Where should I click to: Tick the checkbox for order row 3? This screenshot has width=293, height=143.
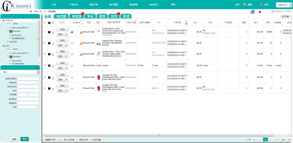click(53, 55)
